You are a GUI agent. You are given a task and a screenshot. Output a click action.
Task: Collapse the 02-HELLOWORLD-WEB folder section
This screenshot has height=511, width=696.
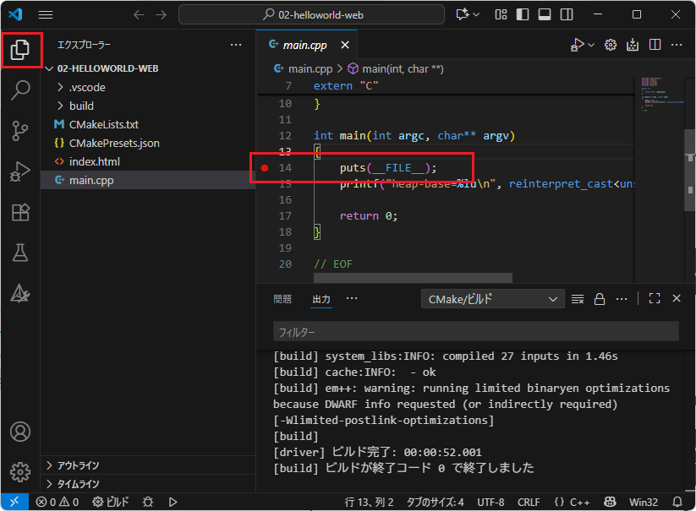pyautogui.click(x=148, y=68)
